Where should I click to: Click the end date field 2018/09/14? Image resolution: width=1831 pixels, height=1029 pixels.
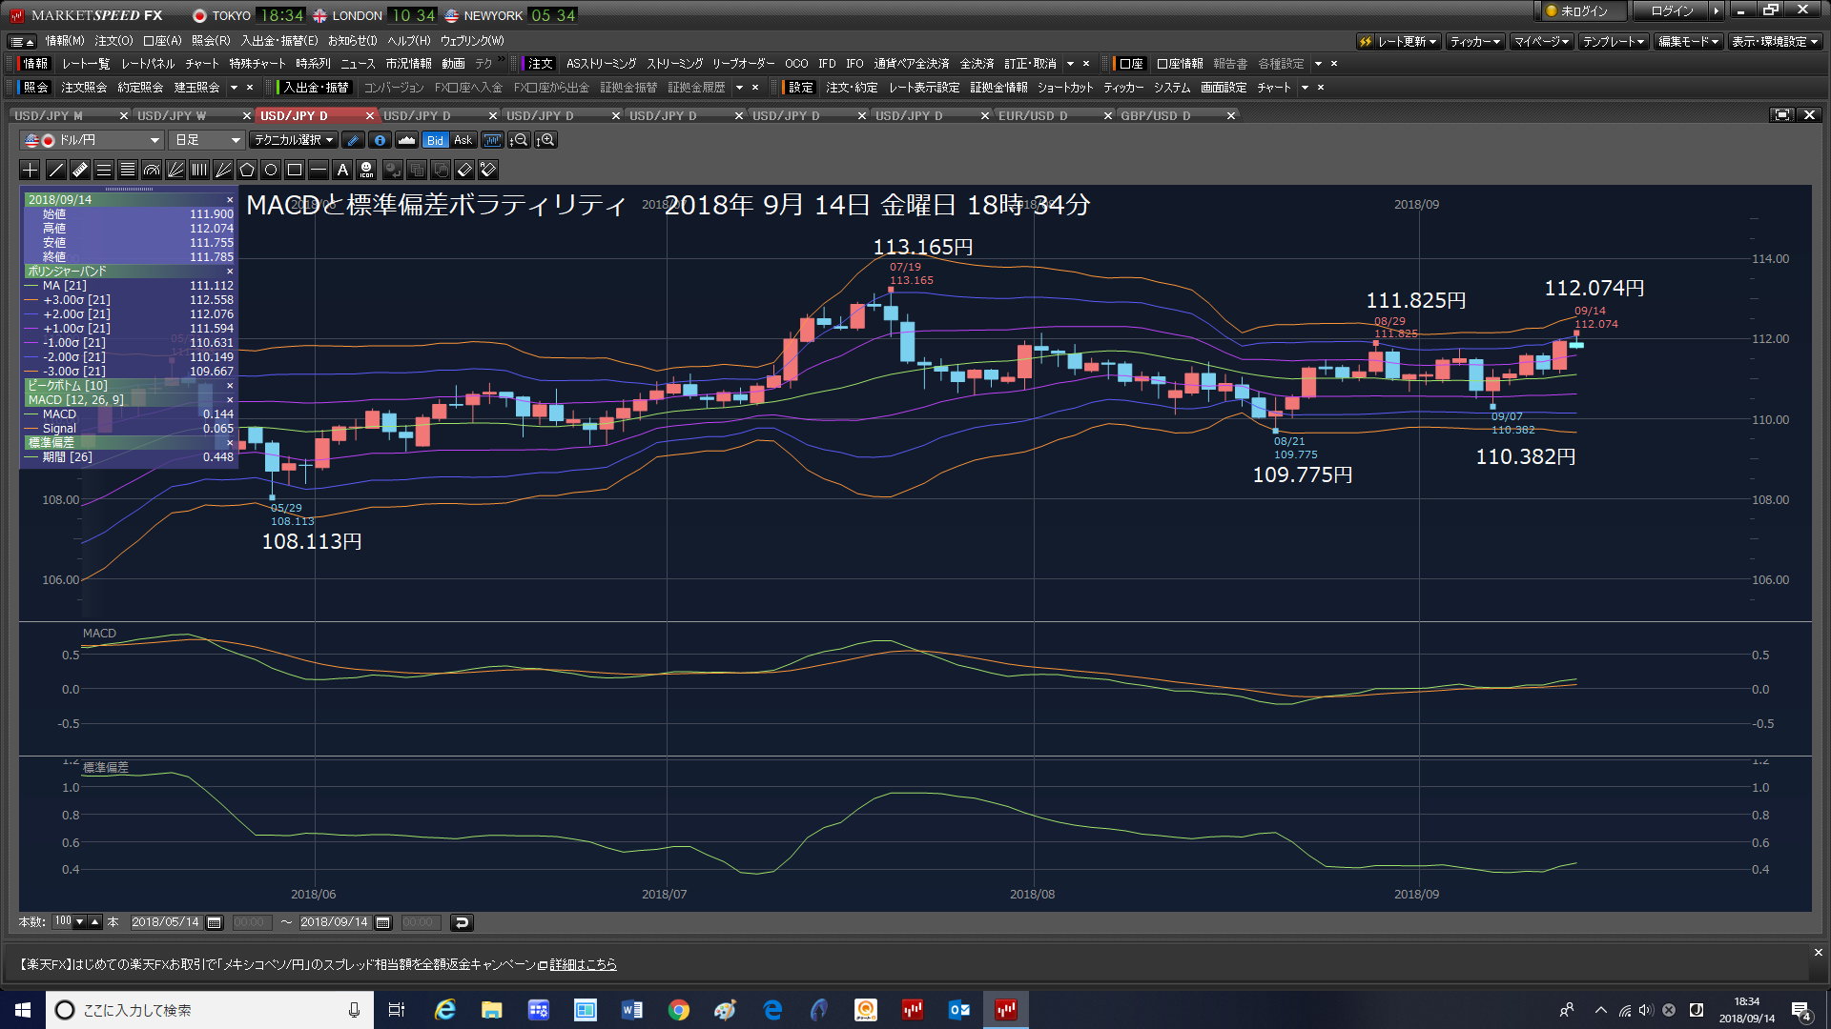(335, 922)
